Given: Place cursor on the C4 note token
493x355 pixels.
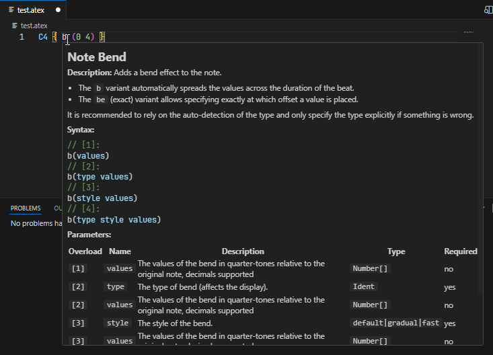Looking at the screenshot, I should tap(43, 37).
